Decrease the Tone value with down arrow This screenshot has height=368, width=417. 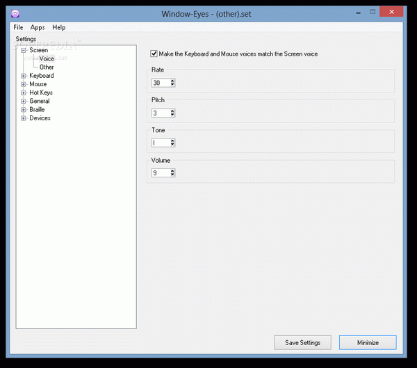pyautogui.click(x=172, y=145)
